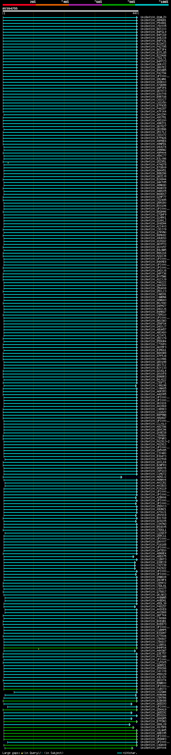The width and height of the screenshot is (171, 755).
Task: Select label UniRef100_A7SUJ1
Action: tap(153, 512)
